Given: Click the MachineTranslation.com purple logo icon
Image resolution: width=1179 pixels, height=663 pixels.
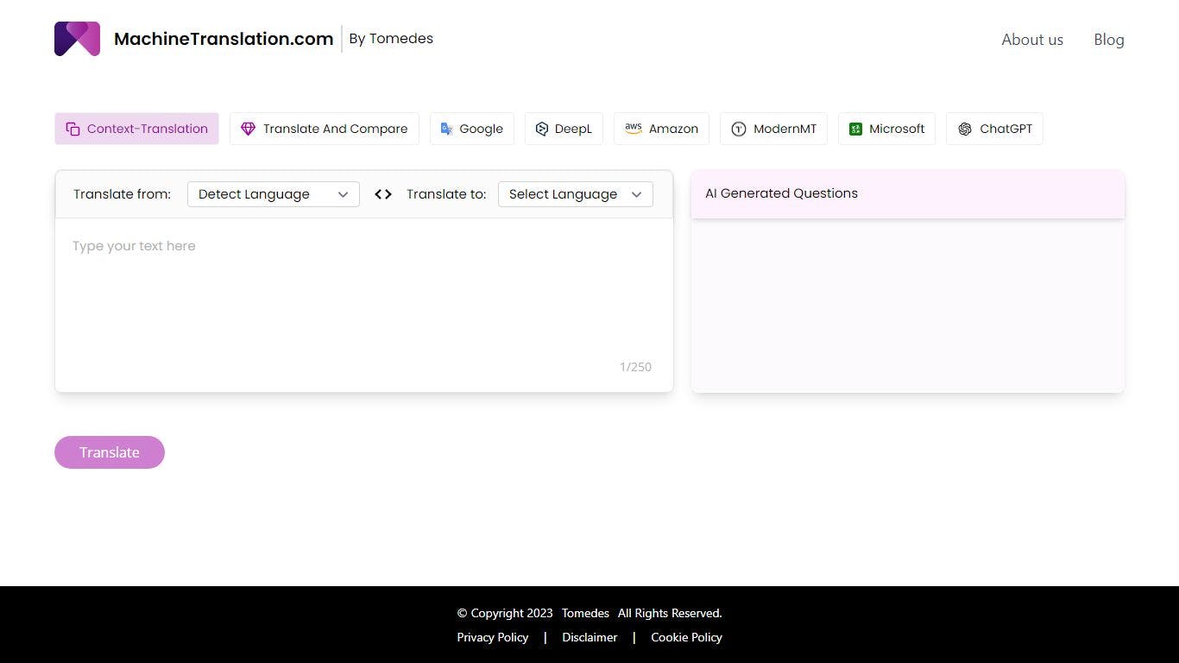Looking at the screenshot, I should [77, 39].
